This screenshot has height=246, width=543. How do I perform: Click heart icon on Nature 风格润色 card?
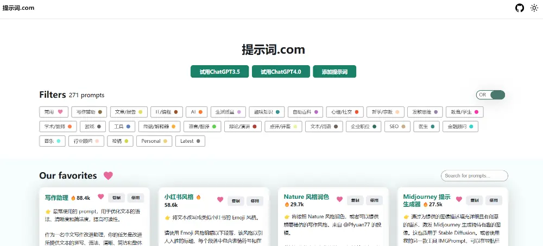[x=339, y=199]
